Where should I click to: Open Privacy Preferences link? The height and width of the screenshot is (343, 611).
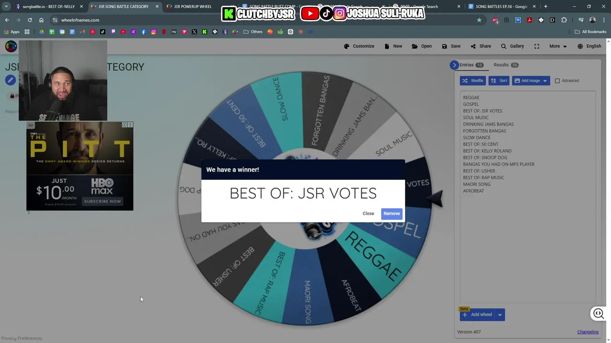[21, 338]
